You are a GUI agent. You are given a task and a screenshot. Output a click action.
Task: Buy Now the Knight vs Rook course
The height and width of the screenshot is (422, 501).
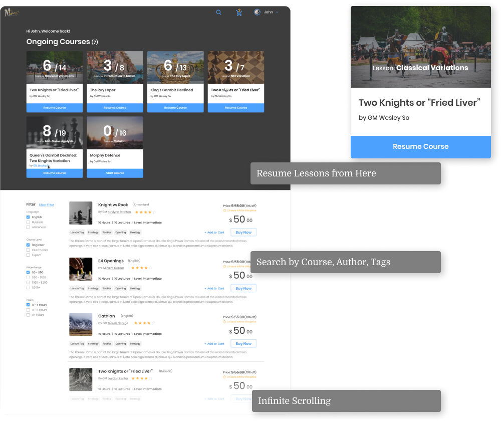(x=243, y=233)
